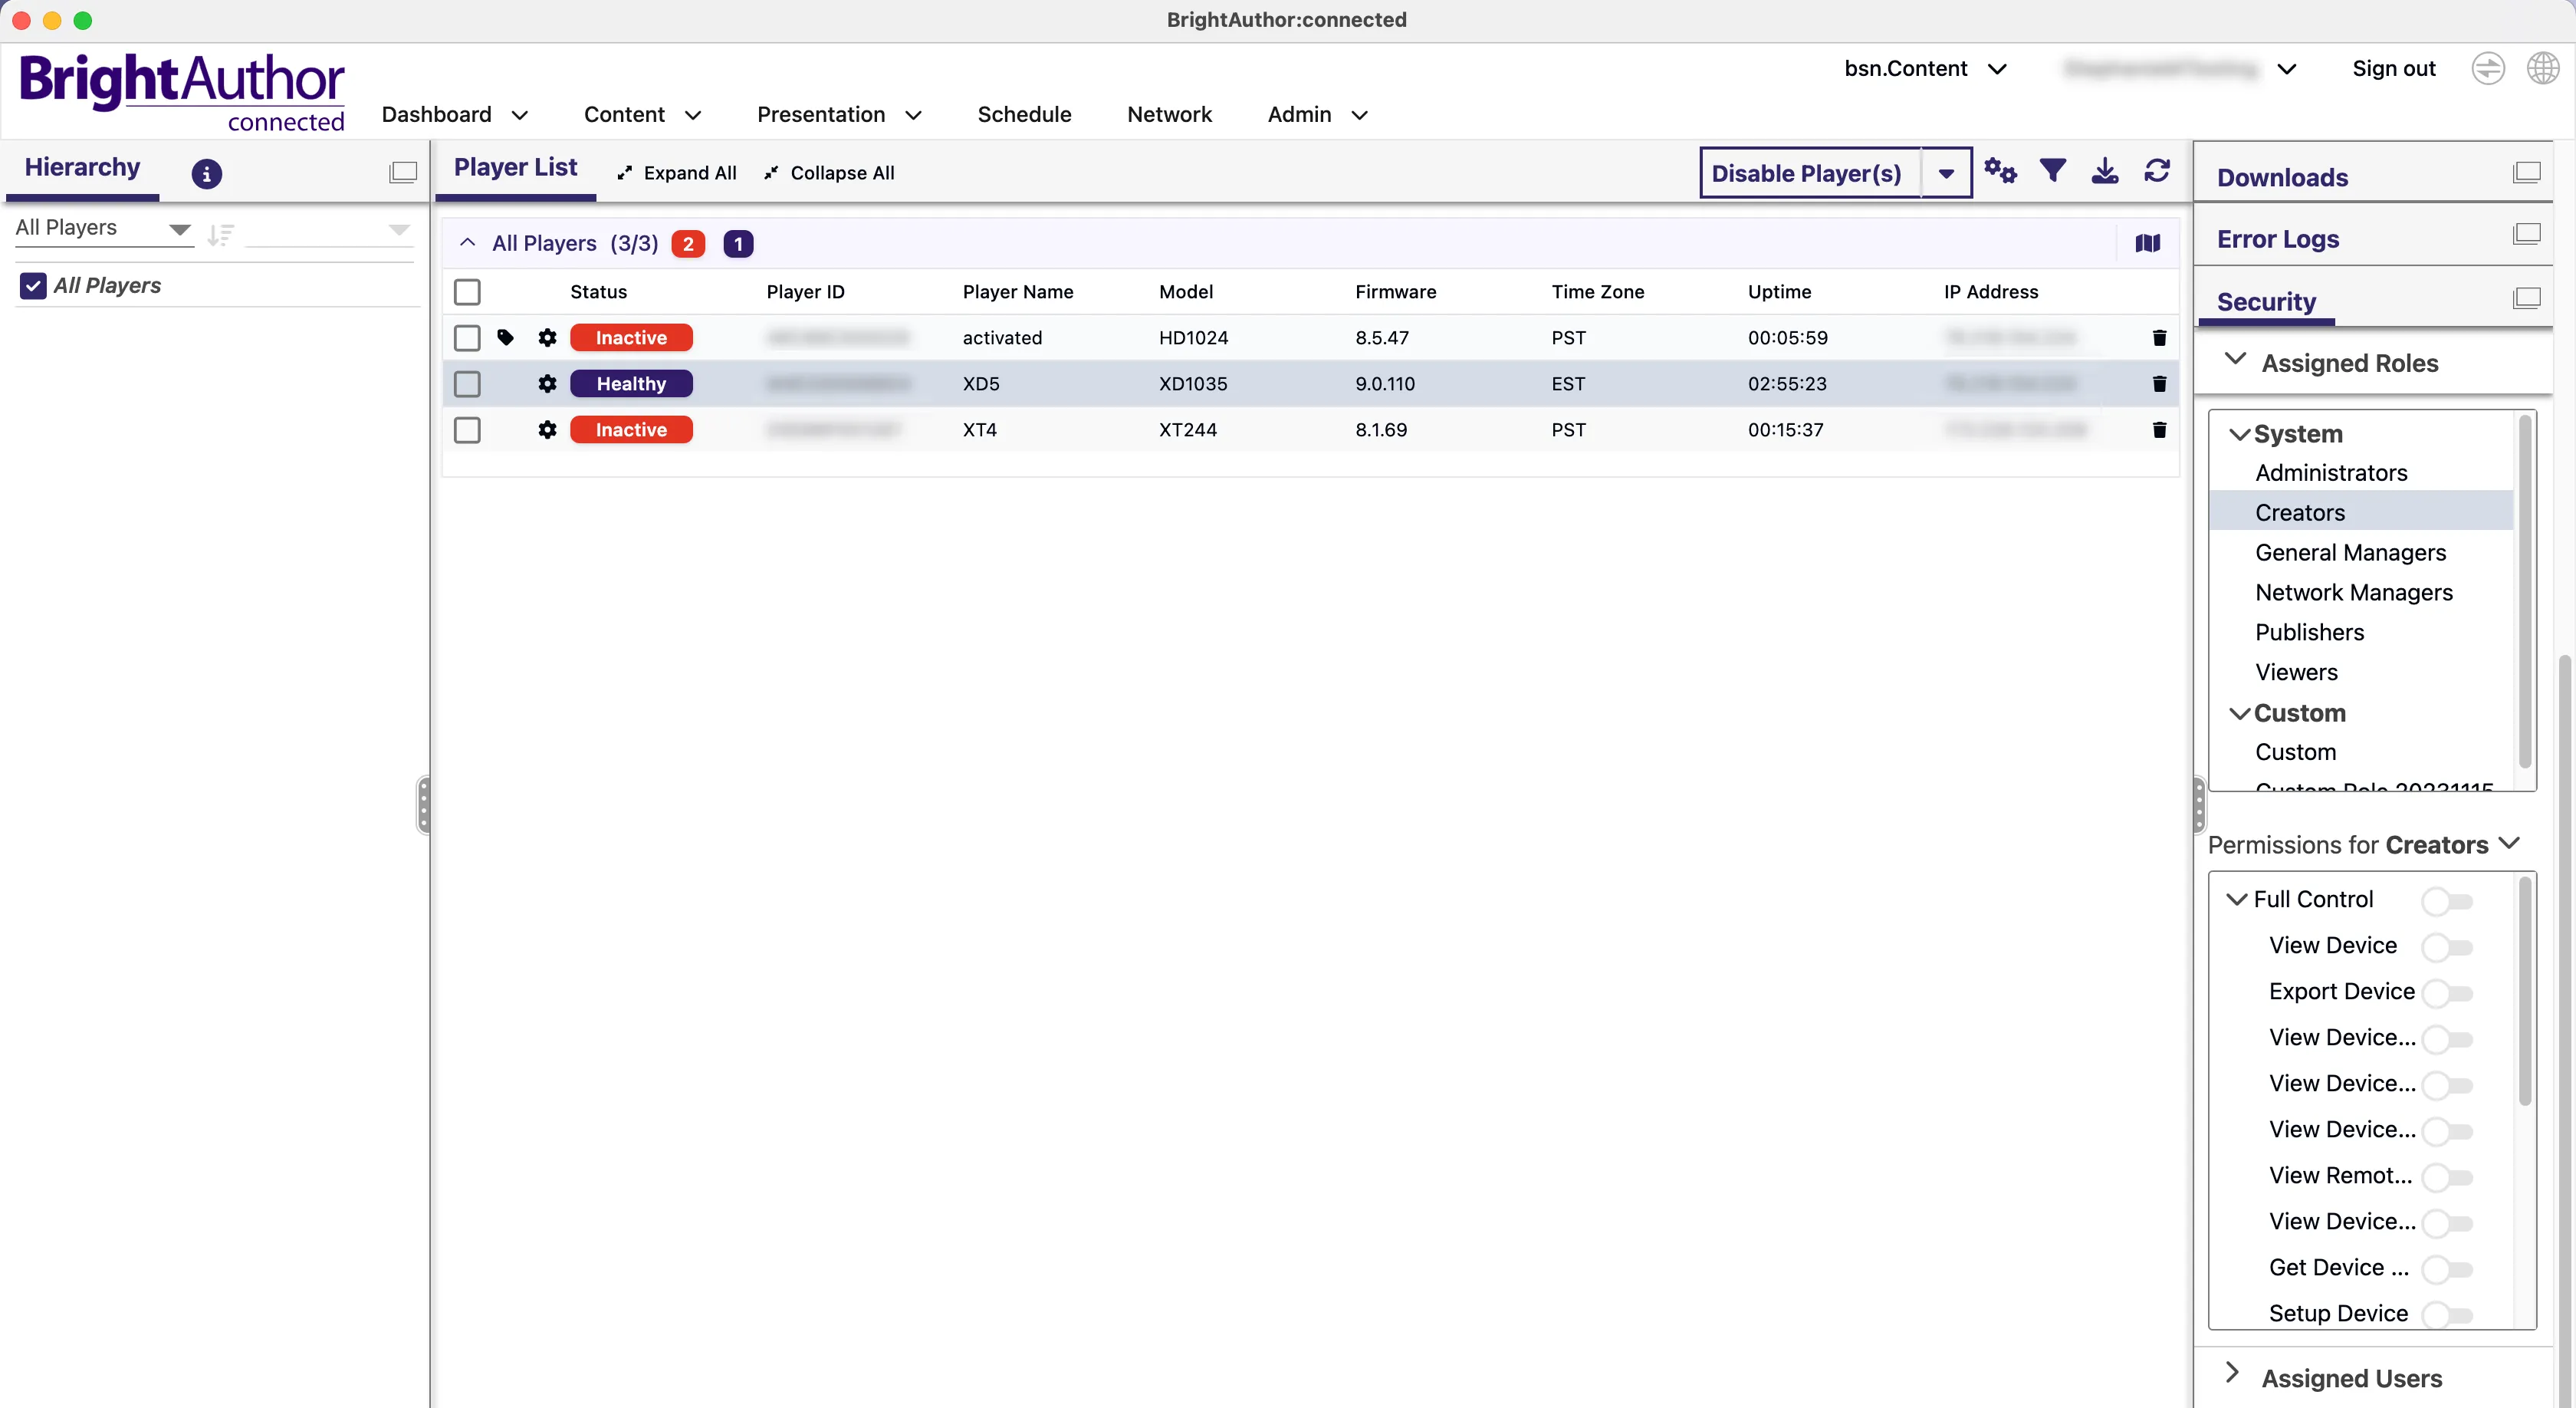Toggle the Full Control permission switch

(x=2447, y=901)
